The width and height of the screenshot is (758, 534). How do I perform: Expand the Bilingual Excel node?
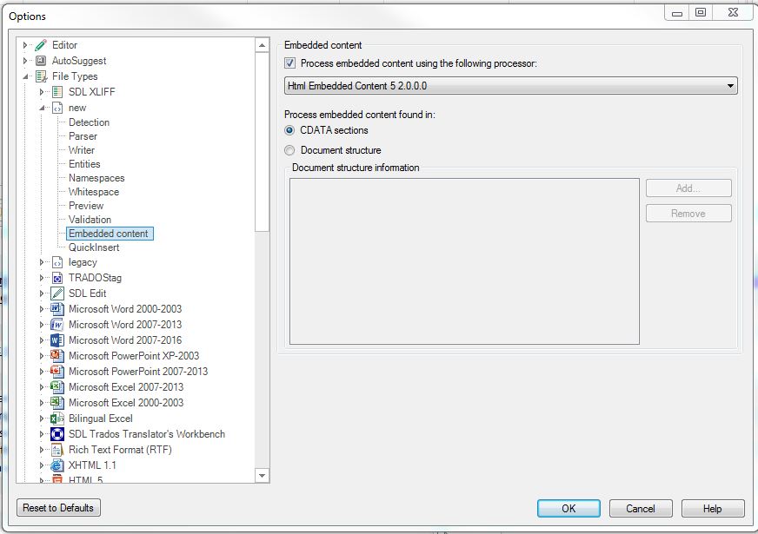(42, 419)
